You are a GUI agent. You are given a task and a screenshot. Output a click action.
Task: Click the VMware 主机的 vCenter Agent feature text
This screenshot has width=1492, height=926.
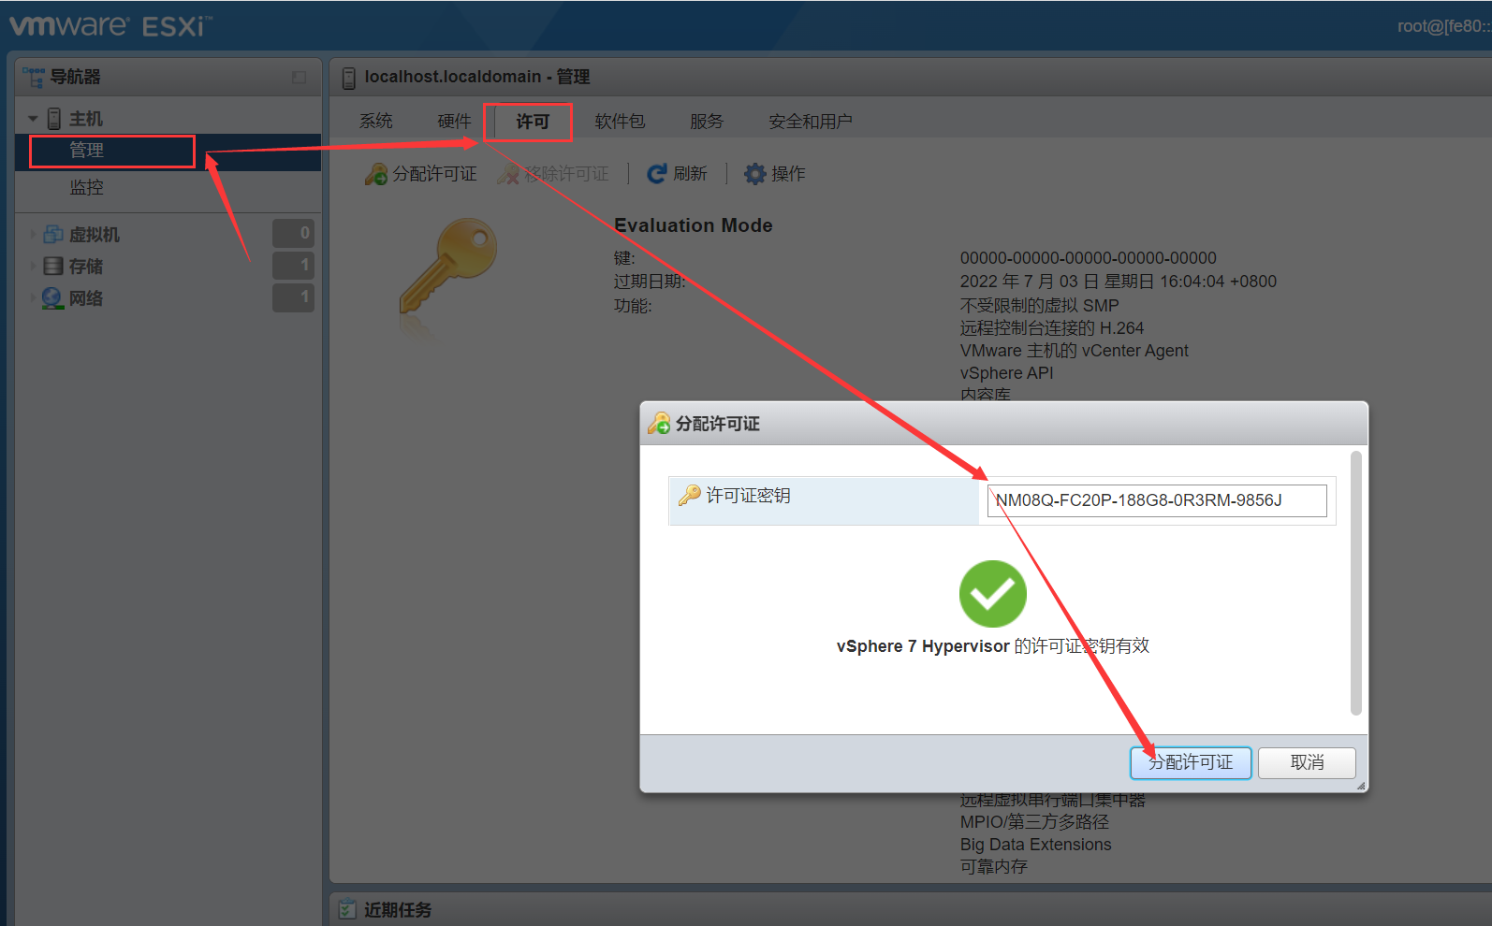1075,351
